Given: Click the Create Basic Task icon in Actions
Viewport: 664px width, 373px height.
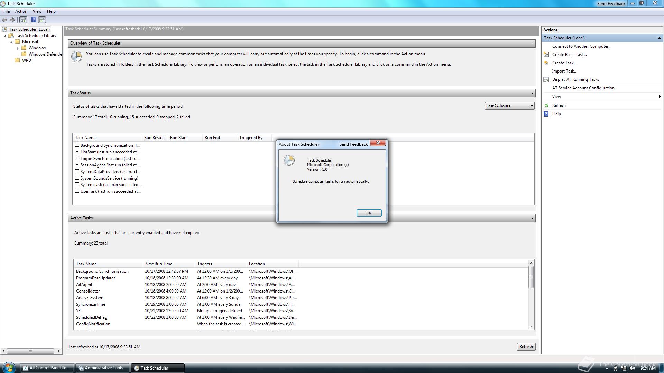Looking at the screenshot, I should coord(546,55).
